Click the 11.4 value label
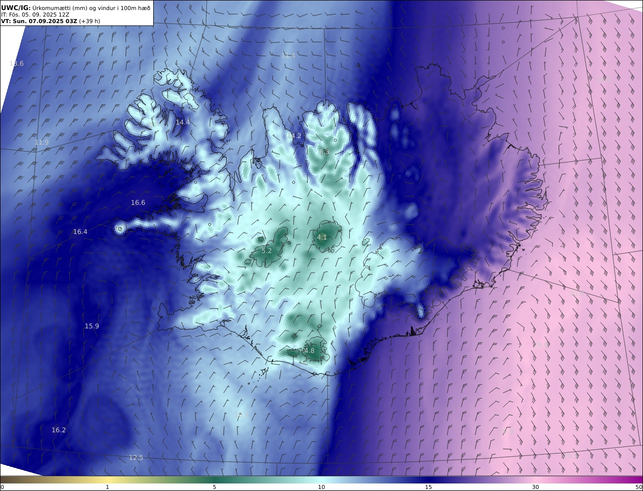Screen dimensions: 643x491 (288, 56)
